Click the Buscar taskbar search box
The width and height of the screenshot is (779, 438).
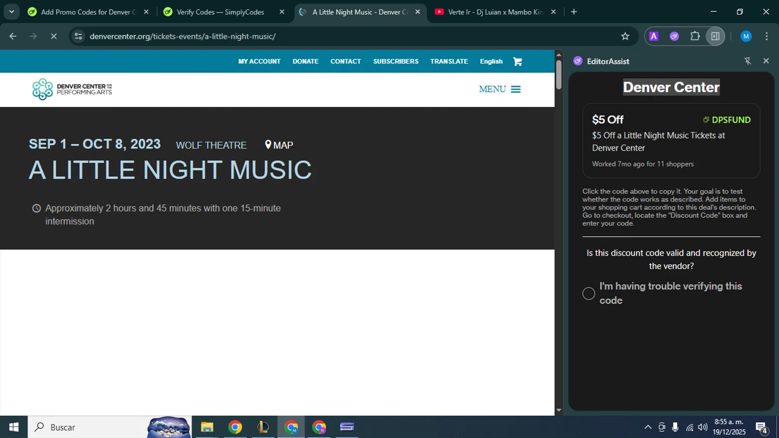pos(110,427)
